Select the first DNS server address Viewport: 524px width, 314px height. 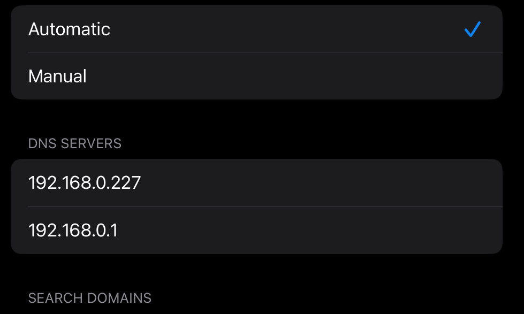85,183
